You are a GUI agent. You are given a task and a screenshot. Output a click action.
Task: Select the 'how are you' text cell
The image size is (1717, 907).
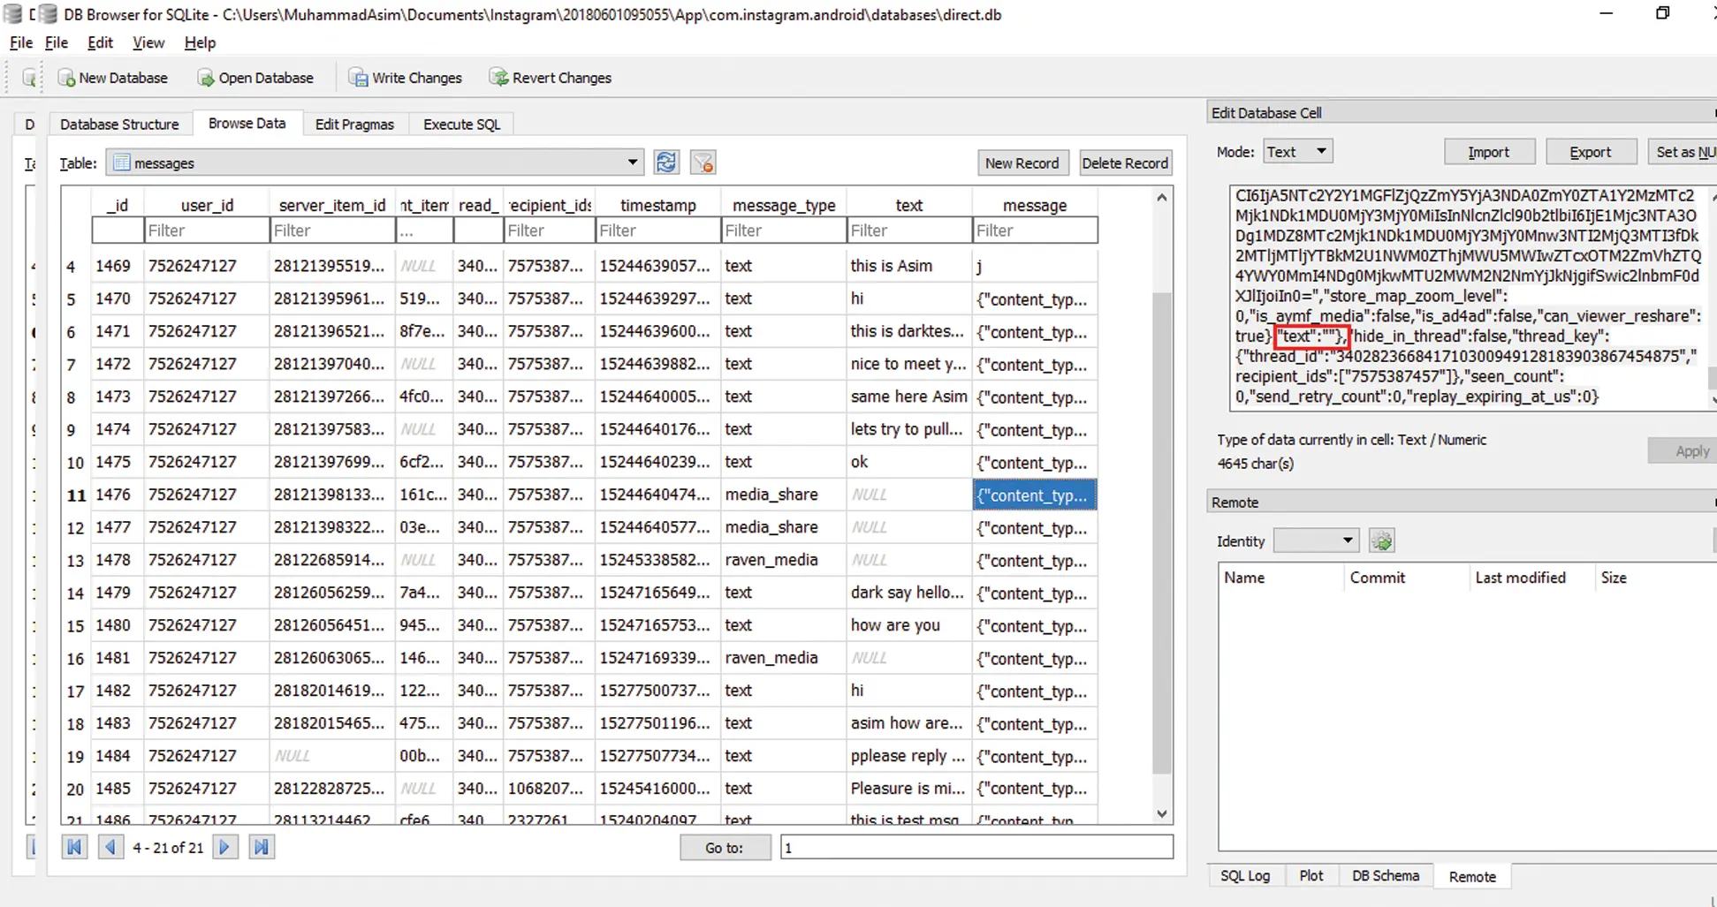(908, 625)
